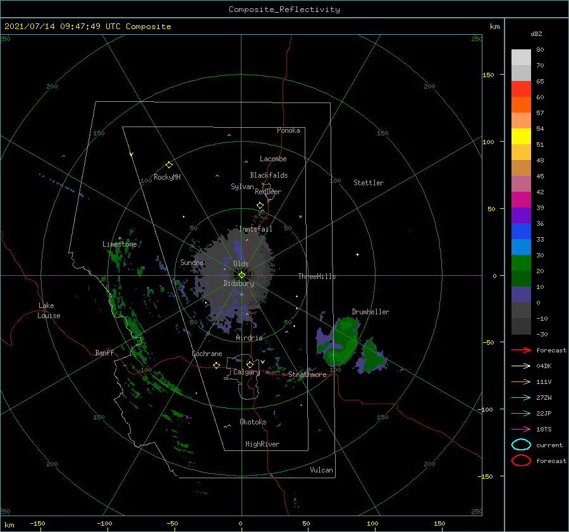Click the Lake Louise label
The width and height of the screenshot is (569, 532).
point(49,311)
